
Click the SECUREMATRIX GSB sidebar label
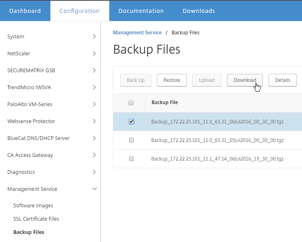click(x=31, y=70)
